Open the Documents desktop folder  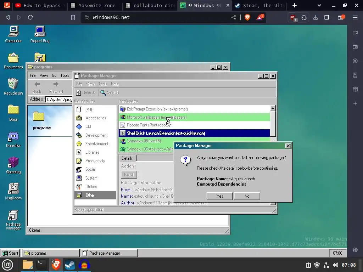pyautogui.click(x=13, y=61)
